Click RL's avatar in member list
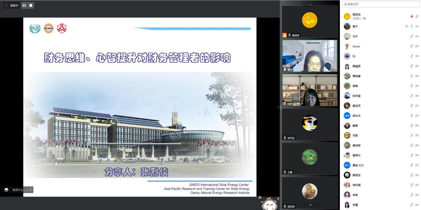 [347, 56]
